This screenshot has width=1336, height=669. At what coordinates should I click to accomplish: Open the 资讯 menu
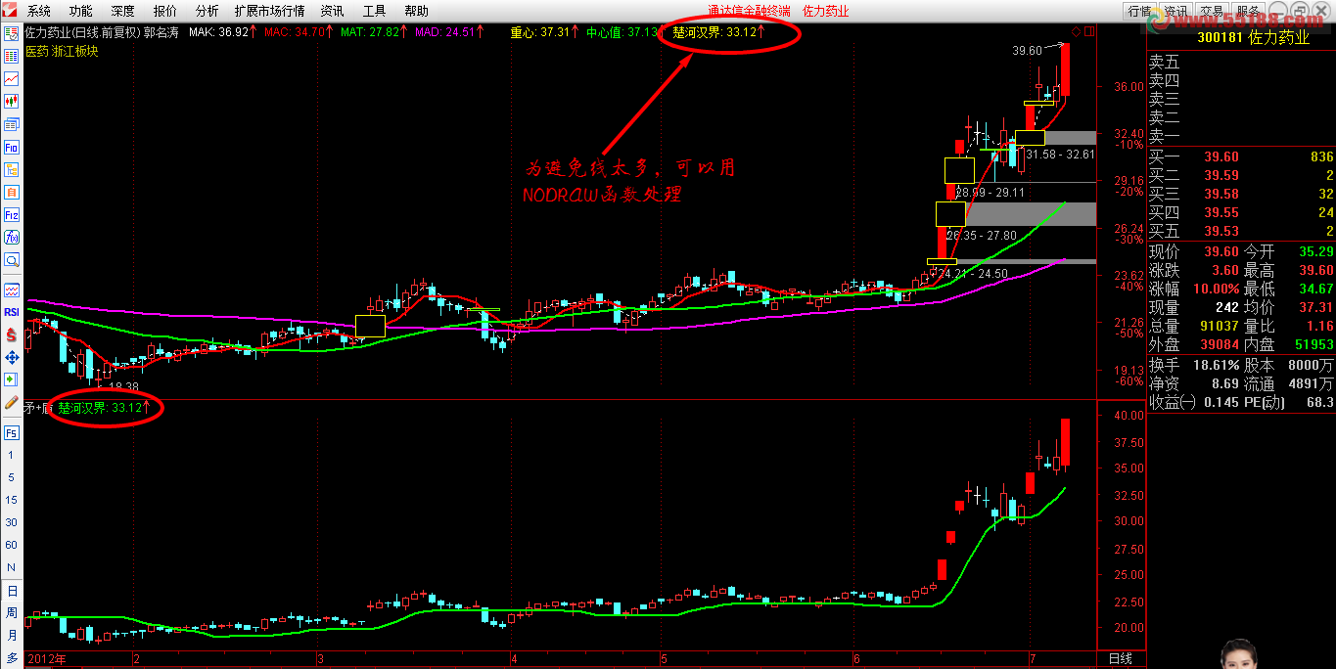[x=332, y=12]
